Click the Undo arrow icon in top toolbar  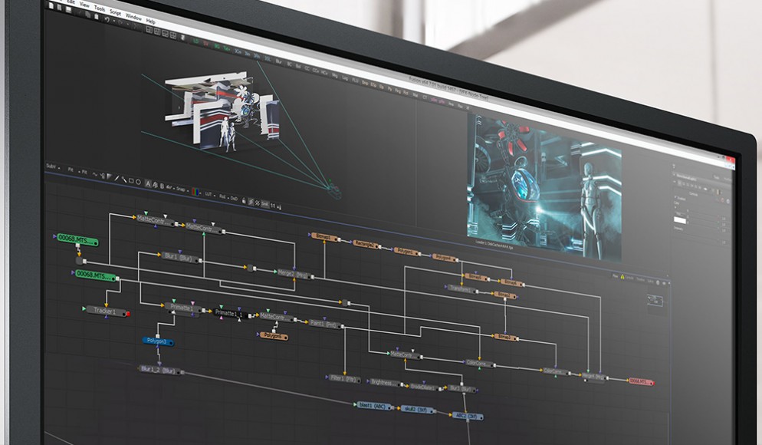point(107,20)
